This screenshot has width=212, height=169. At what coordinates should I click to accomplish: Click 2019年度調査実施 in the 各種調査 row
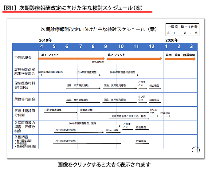tap(65, 141)
